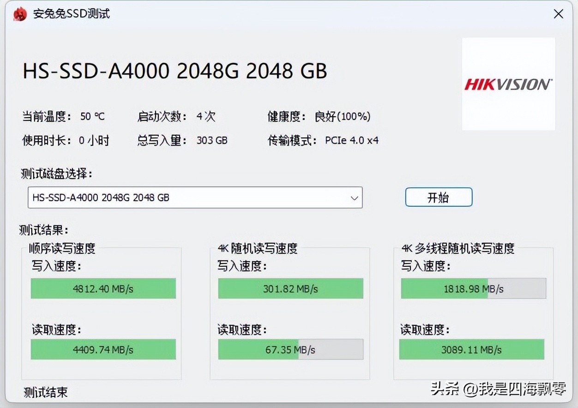The width and height of the screenshot is (578, 408).
Task: Click the 健康度 良好(100%) health status text
Action: tap(319, 117)
